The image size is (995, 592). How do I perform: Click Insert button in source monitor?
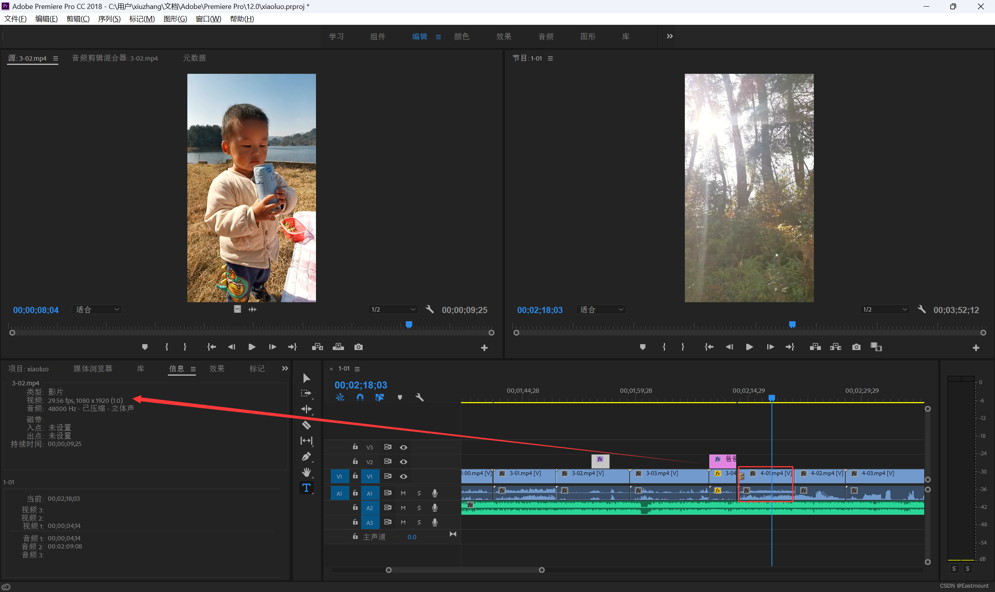click(317, 347)
